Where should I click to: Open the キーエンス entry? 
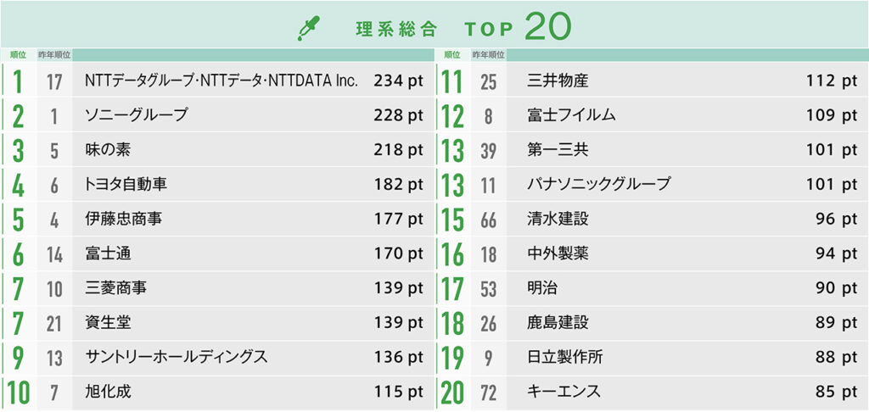coord(563,392)
